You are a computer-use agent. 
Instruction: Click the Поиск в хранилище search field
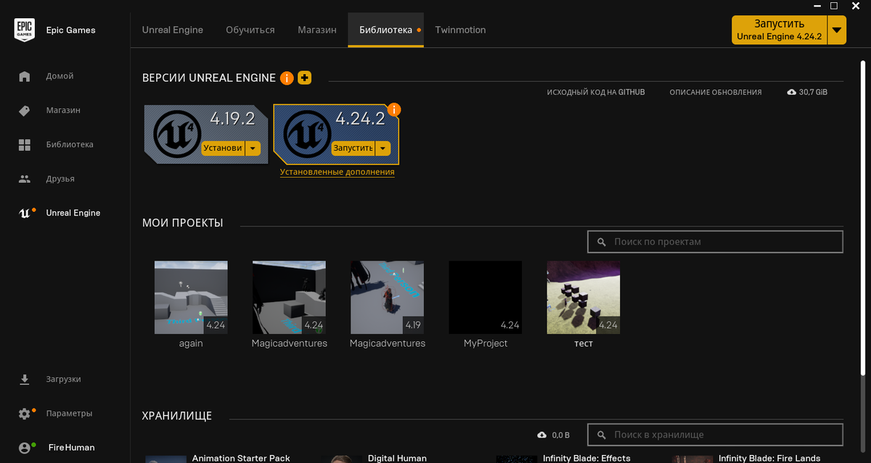click(715, 435)
